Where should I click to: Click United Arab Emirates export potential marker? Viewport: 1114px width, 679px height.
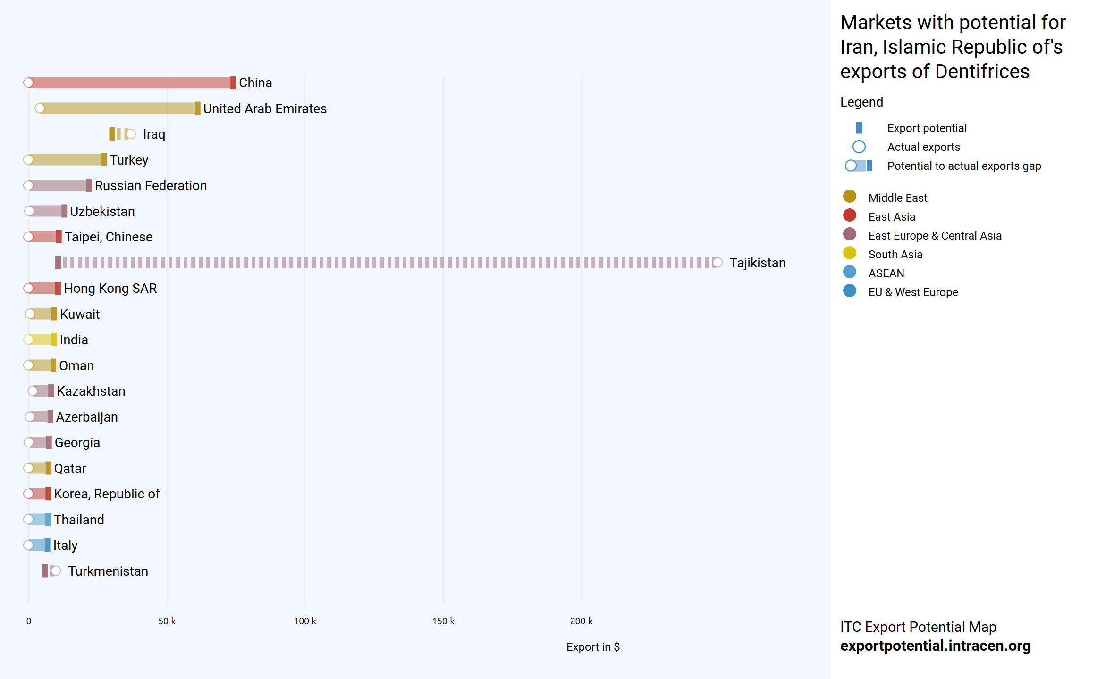[x=197, y=108]
